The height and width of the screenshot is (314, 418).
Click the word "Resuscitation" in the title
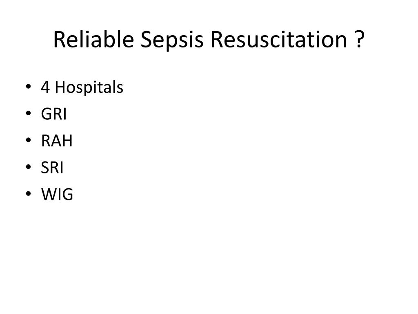tap(279, 39)
